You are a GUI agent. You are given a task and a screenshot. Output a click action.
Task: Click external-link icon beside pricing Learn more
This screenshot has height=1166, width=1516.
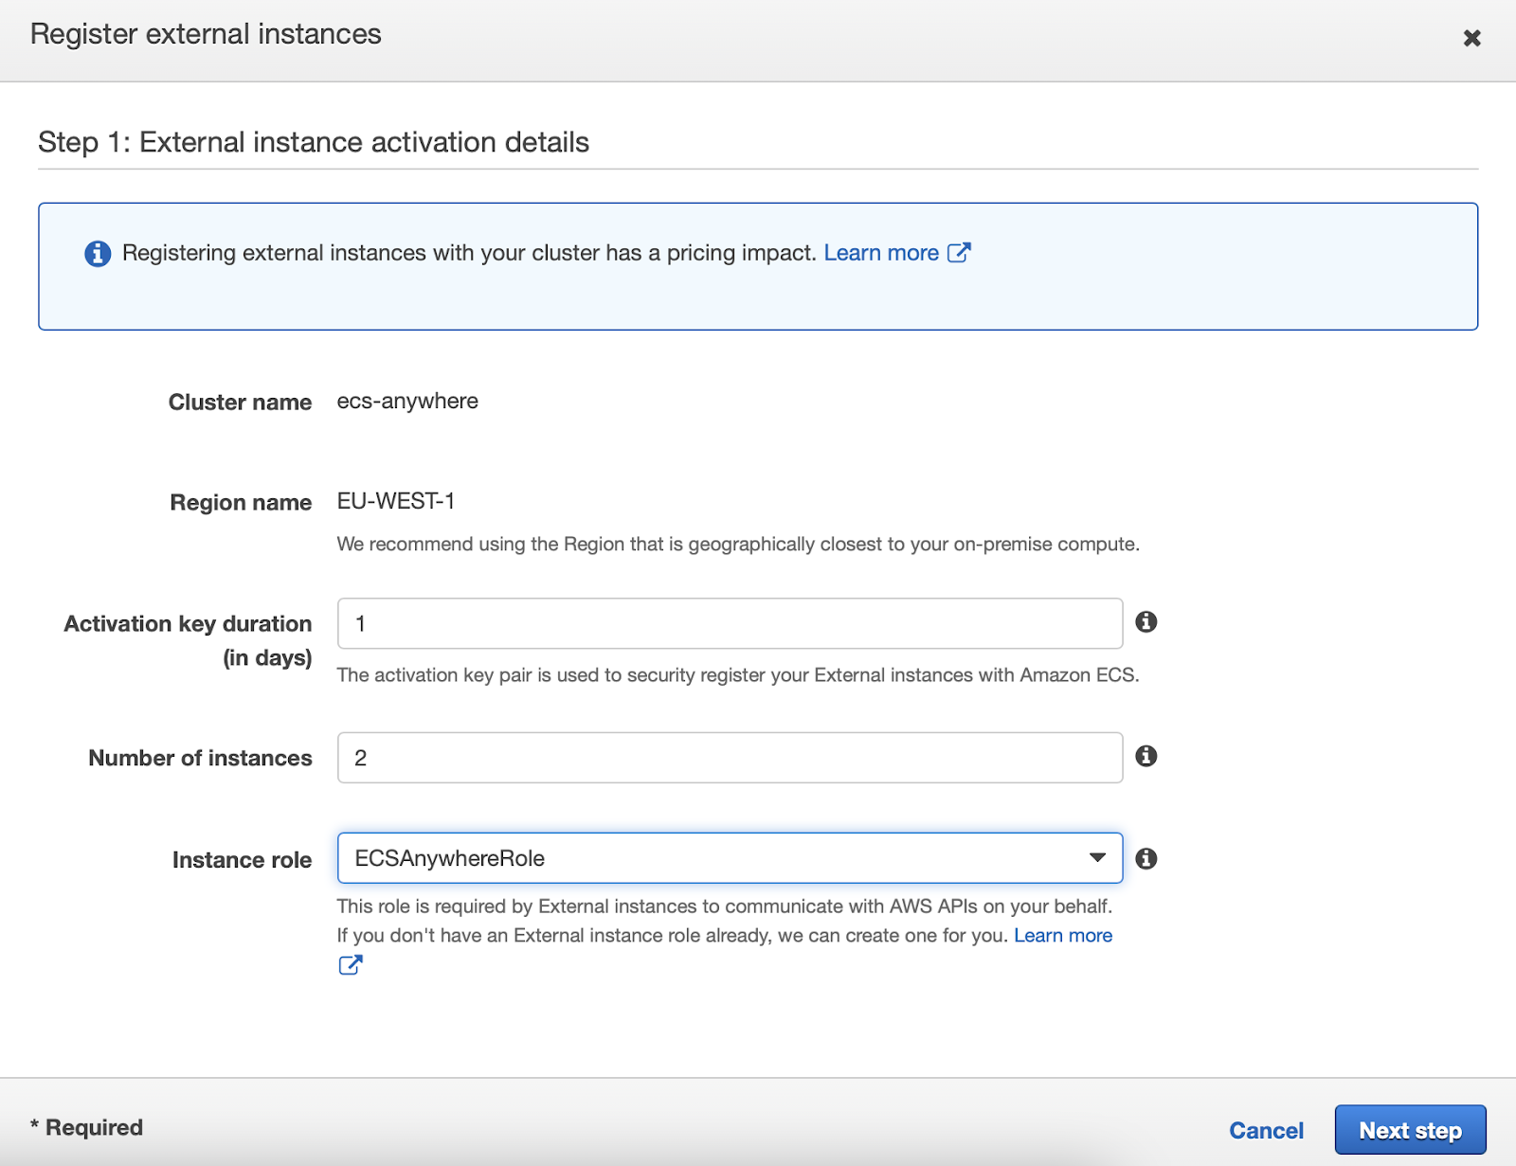959,253
